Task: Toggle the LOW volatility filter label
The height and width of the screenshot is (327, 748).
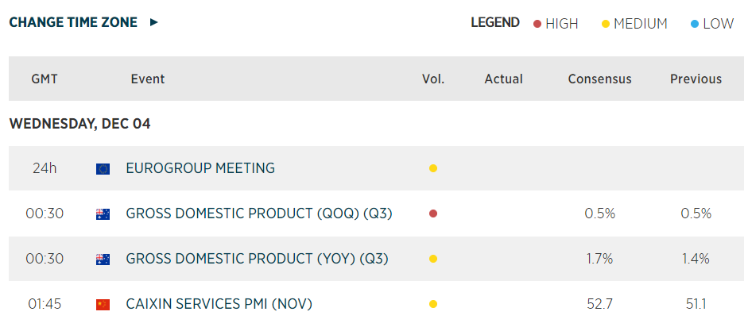Action: [x=718, y=24]
